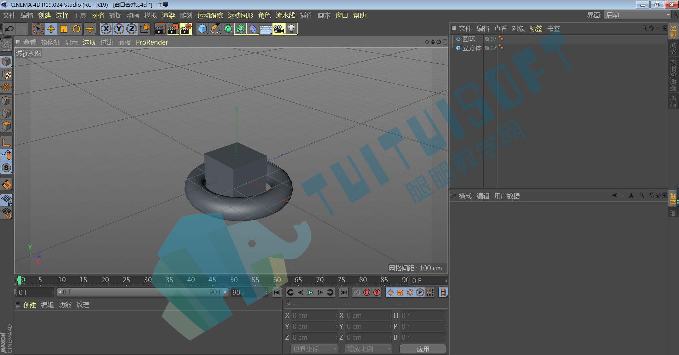Activate the Scale tool in top toolbar
Viewport: 679px width, 355px height.
(x=64, y=29)
